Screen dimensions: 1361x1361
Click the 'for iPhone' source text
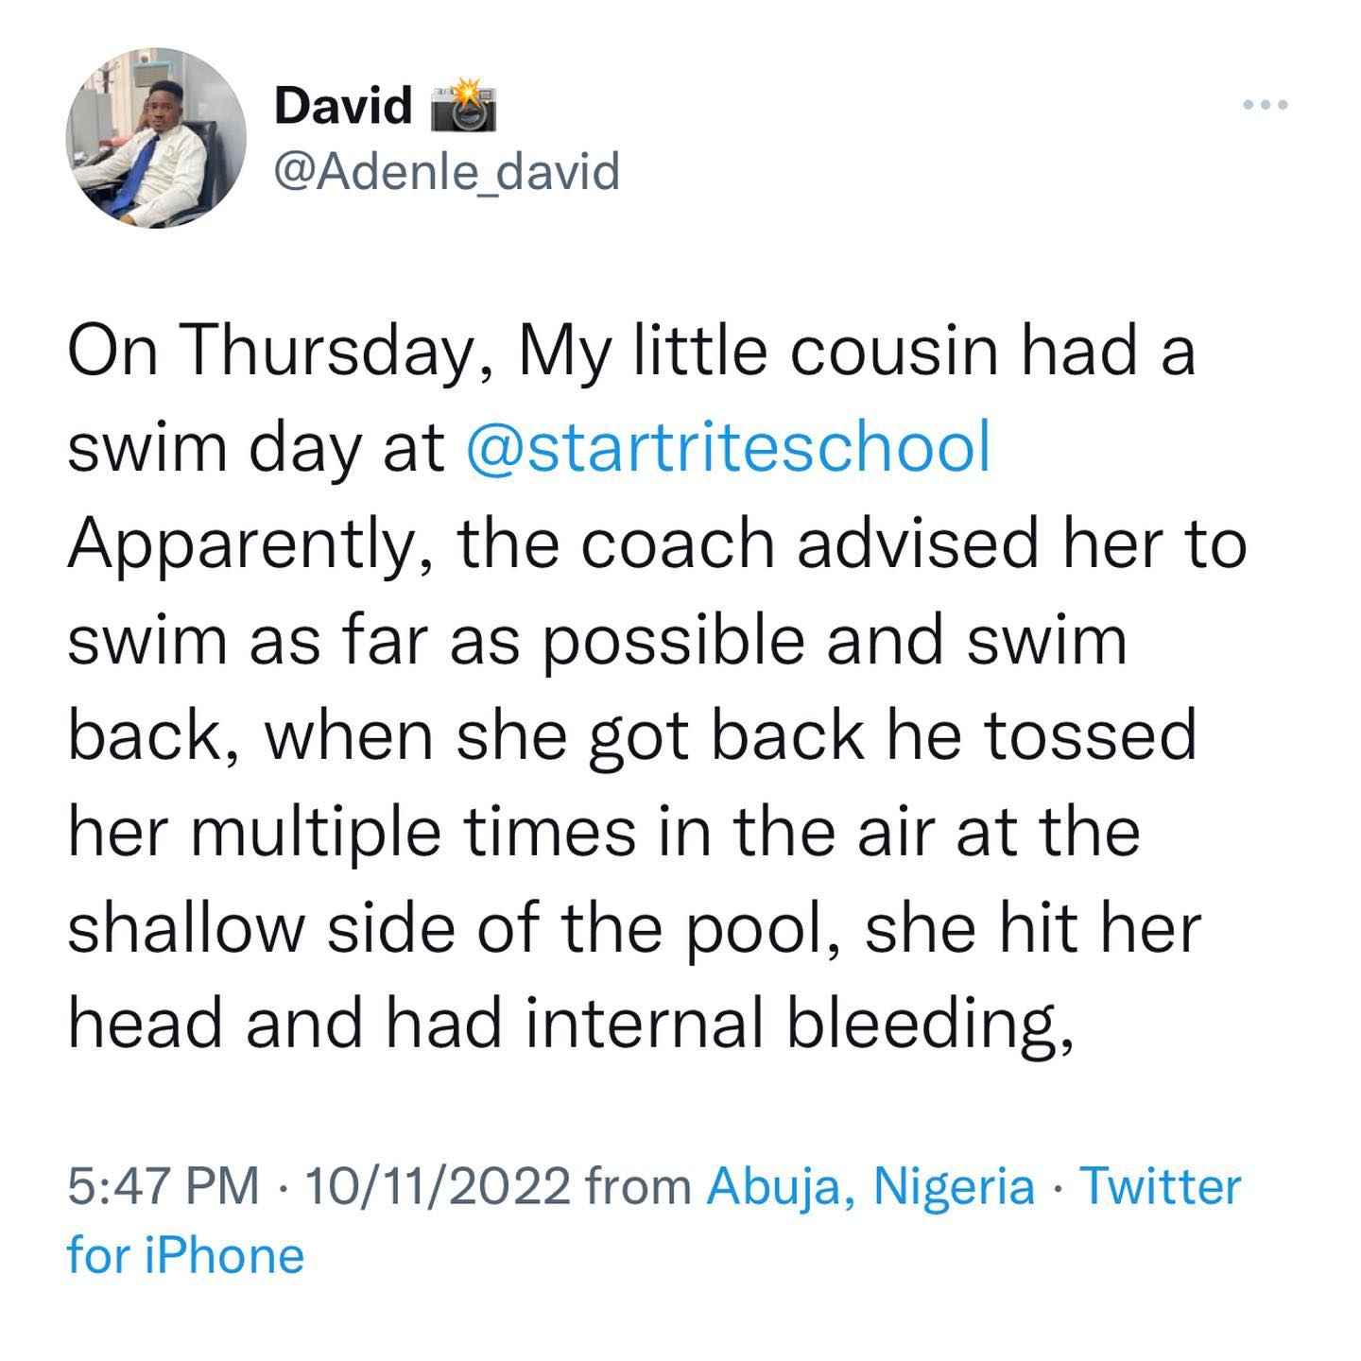point(186,1256)
